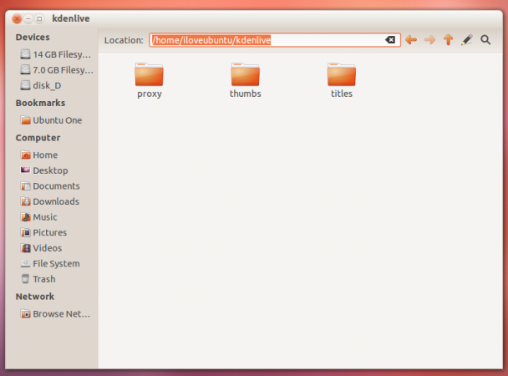Screen dimensions: 508x376
Task: Click the proxy folder name label
Action: pyautogui.click(x=149, y=94)
